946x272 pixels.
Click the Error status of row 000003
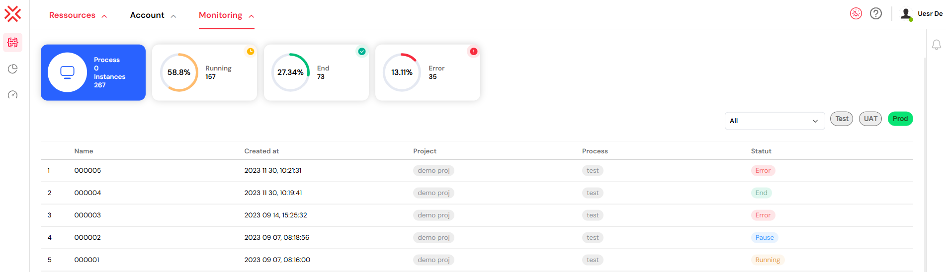tap(763, 215)
